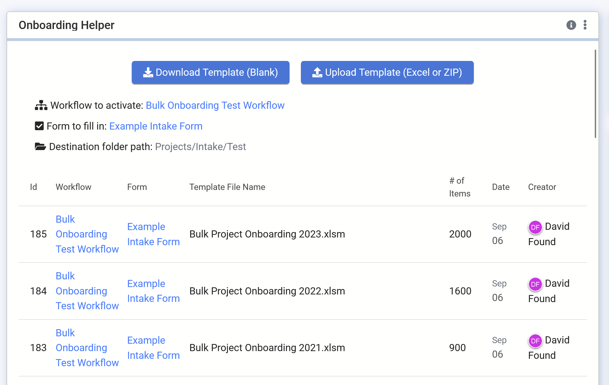The width and height of the screenshot is (609, 385).
Task: Click the checked box icon beside Form
Action: (39, 126)
